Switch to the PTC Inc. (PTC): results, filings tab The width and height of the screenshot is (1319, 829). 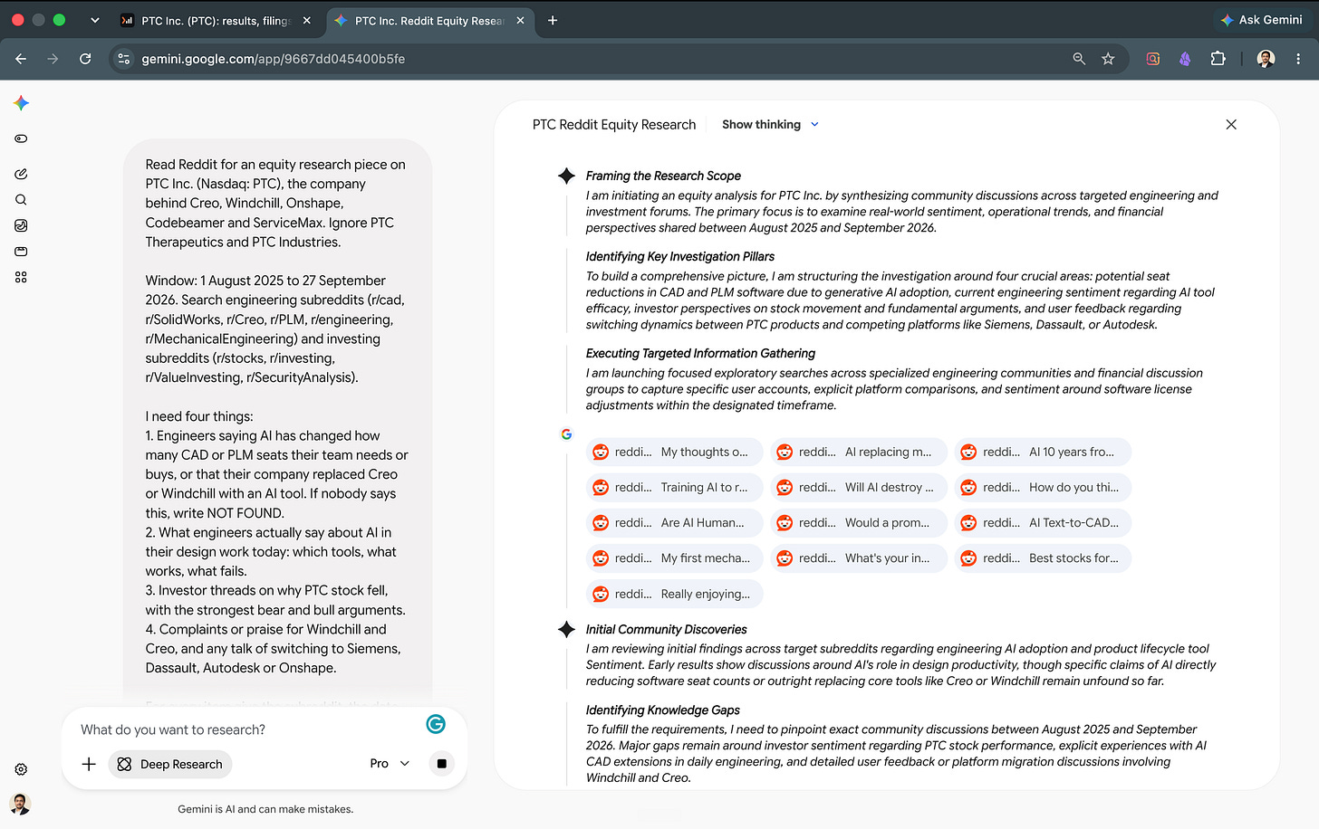tap(216, 20)
